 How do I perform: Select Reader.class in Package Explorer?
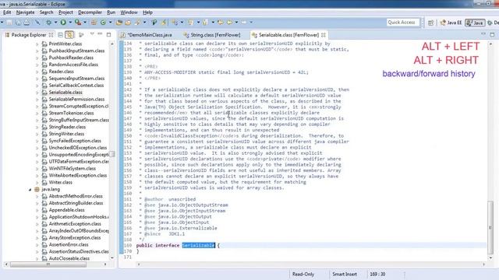pos(62,72)
